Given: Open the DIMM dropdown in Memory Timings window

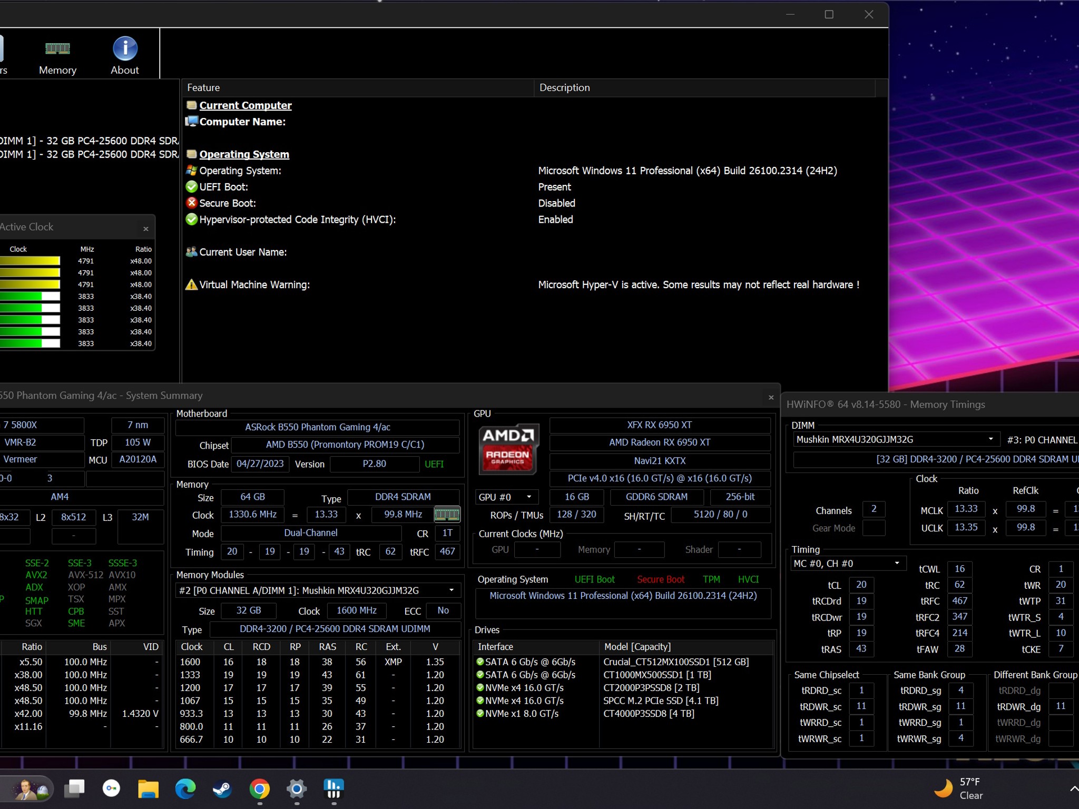Looking at the screenshot, I should point(896,439).
